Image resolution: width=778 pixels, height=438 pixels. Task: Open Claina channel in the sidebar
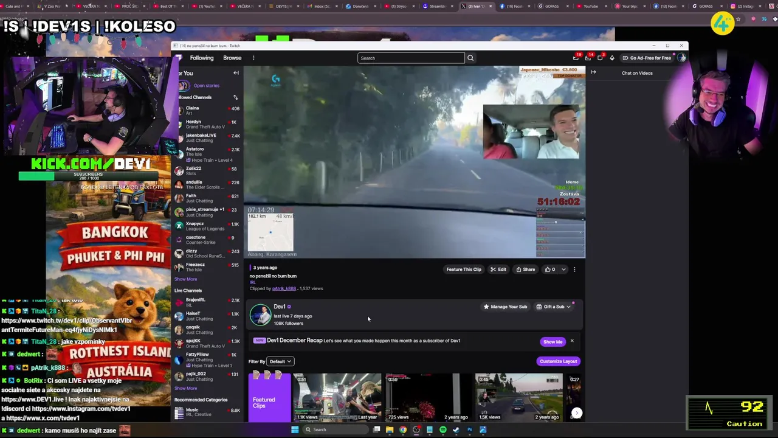pyautogui.click(x=207, y=110)
